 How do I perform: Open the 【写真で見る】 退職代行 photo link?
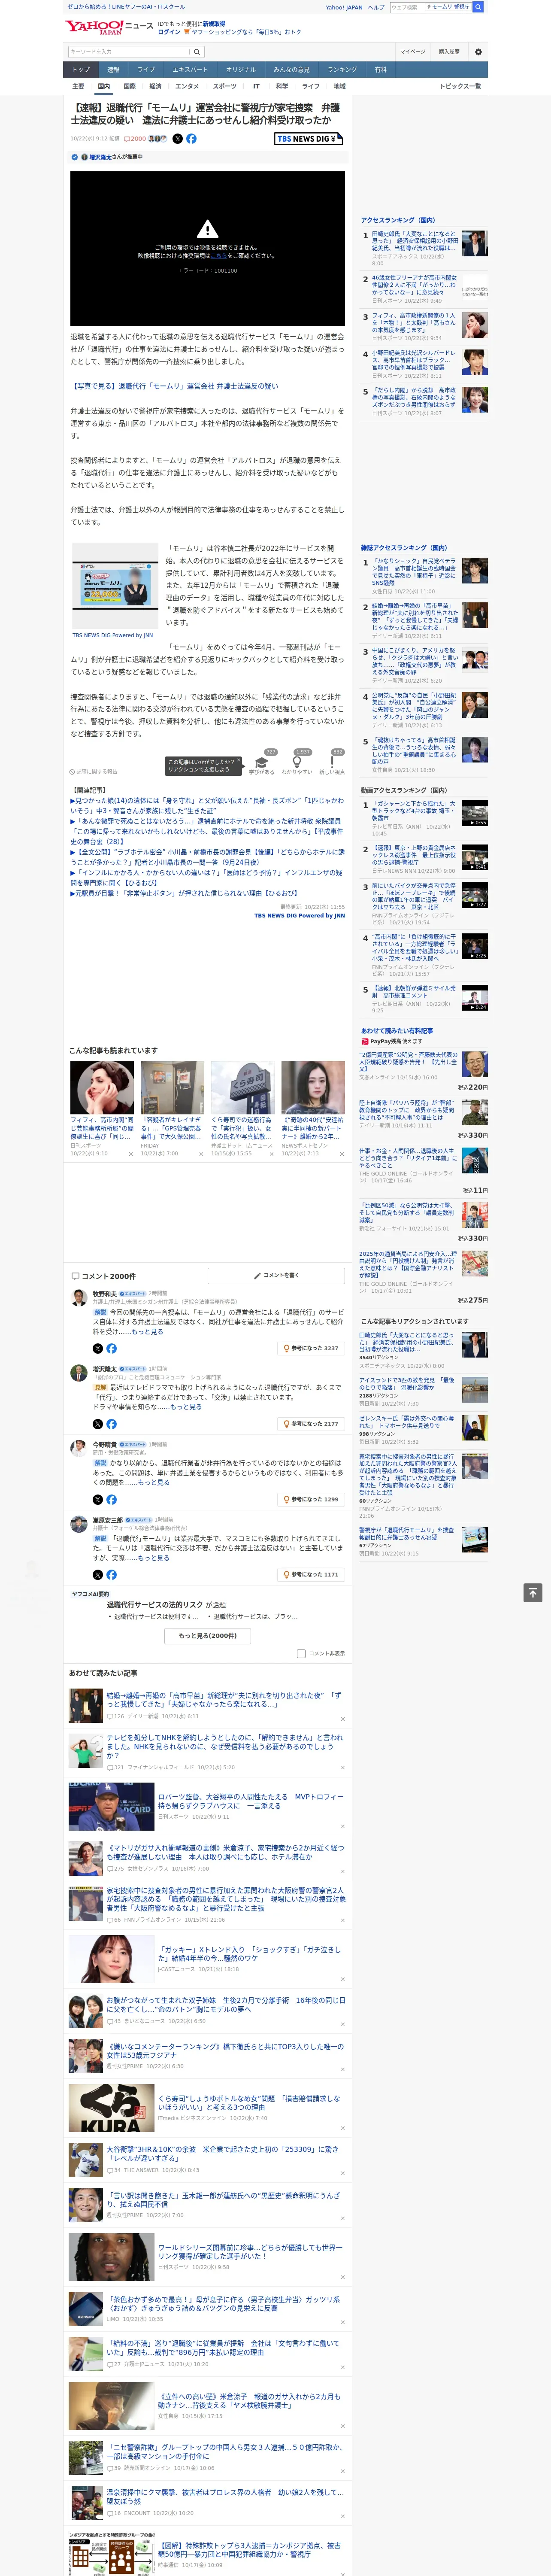[x=174, y=386]
